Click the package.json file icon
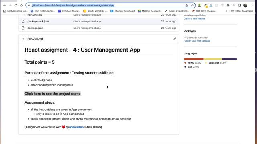 [x=23, y=28]
